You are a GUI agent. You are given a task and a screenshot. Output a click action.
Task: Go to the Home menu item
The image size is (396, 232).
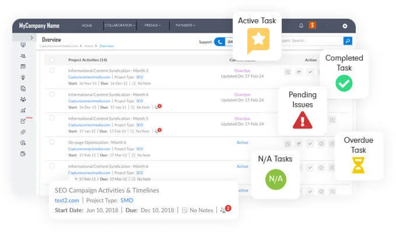(87, 26)
